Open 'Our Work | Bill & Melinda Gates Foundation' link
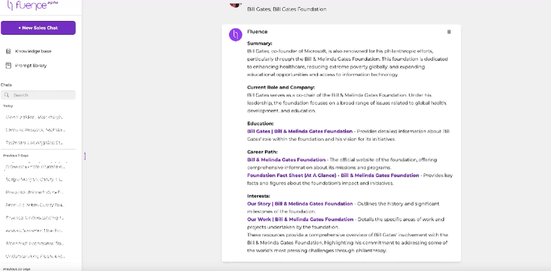 [x=300, y=219]
